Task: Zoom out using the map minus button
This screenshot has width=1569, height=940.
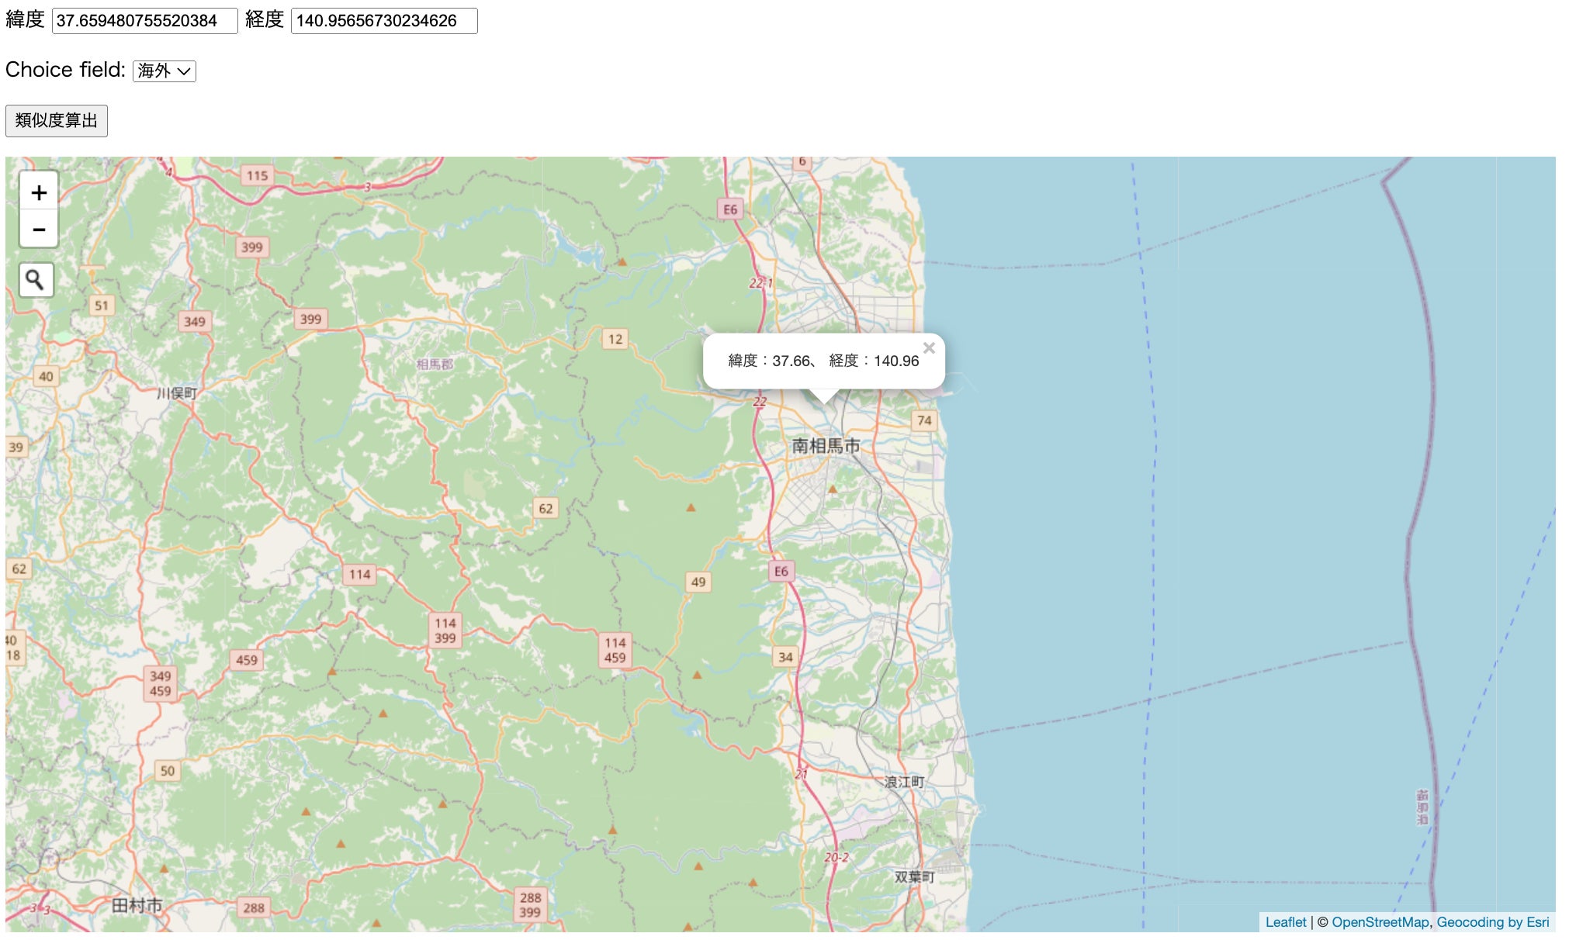Action: point(39,230)
